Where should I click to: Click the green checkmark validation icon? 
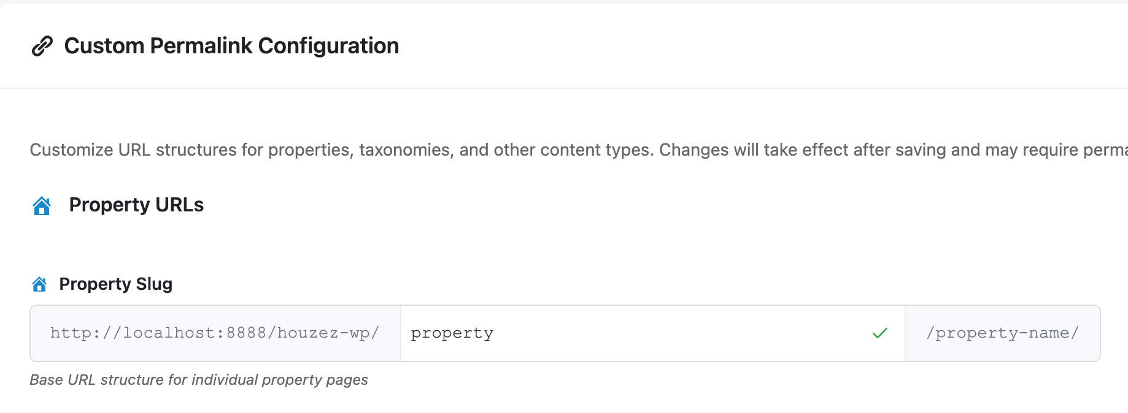tap(880, 333)
